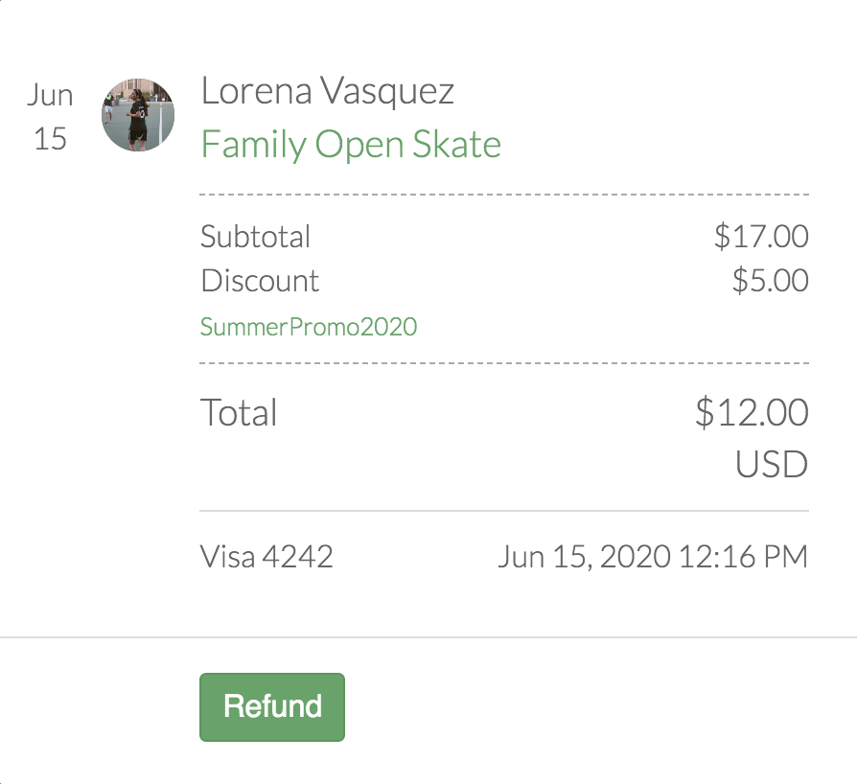Click the day number 15 under Jun
Viewport: 857px width, 784px height.
point(50,139)
